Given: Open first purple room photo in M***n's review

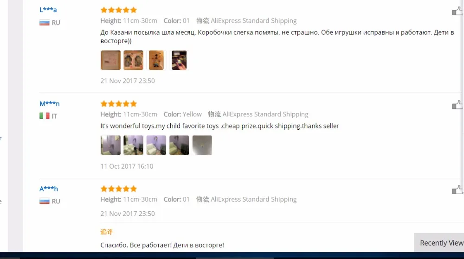Looking at the screenshot, I should coord(111,145).
